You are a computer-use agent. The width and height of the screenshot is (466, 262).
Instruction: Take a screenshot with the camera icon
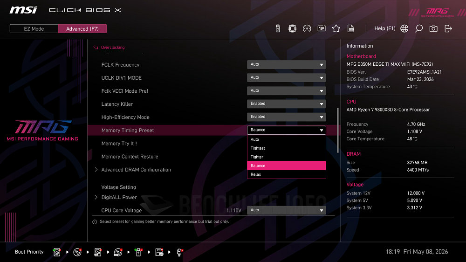433,28
